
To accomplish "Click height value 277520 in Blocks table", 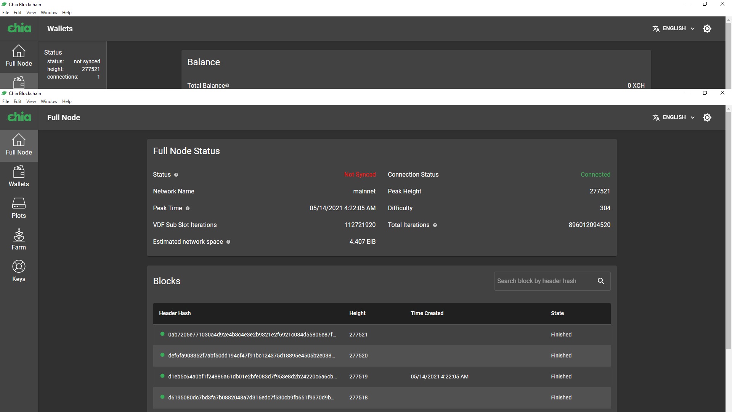I will [358, 356].
